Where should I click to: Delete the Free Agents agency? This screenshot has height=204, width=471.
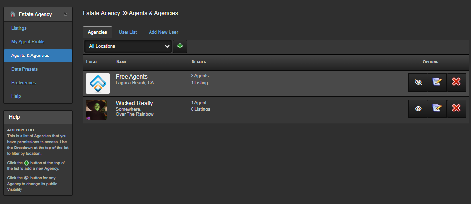click(456, 82)
